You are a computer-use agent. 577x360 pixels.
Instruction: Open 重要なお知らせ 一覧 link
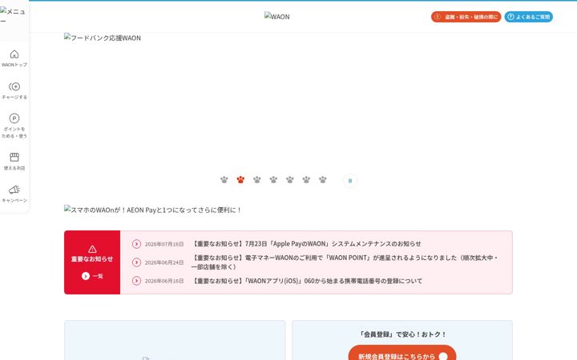[x=92, y=276]
